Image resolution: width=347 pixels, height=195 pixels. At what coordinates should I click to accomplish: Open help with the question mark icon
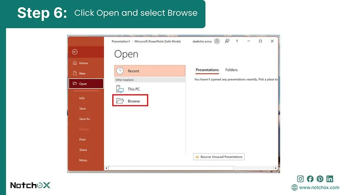coord(237,41)
